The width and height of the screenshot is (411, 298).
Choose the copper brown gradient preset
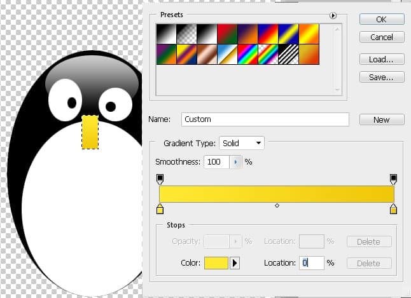point(206,53)
